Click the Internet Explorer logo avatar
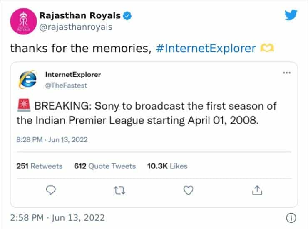Image resolution: width=308 pixels, height=229 pixels. (28, 80)
